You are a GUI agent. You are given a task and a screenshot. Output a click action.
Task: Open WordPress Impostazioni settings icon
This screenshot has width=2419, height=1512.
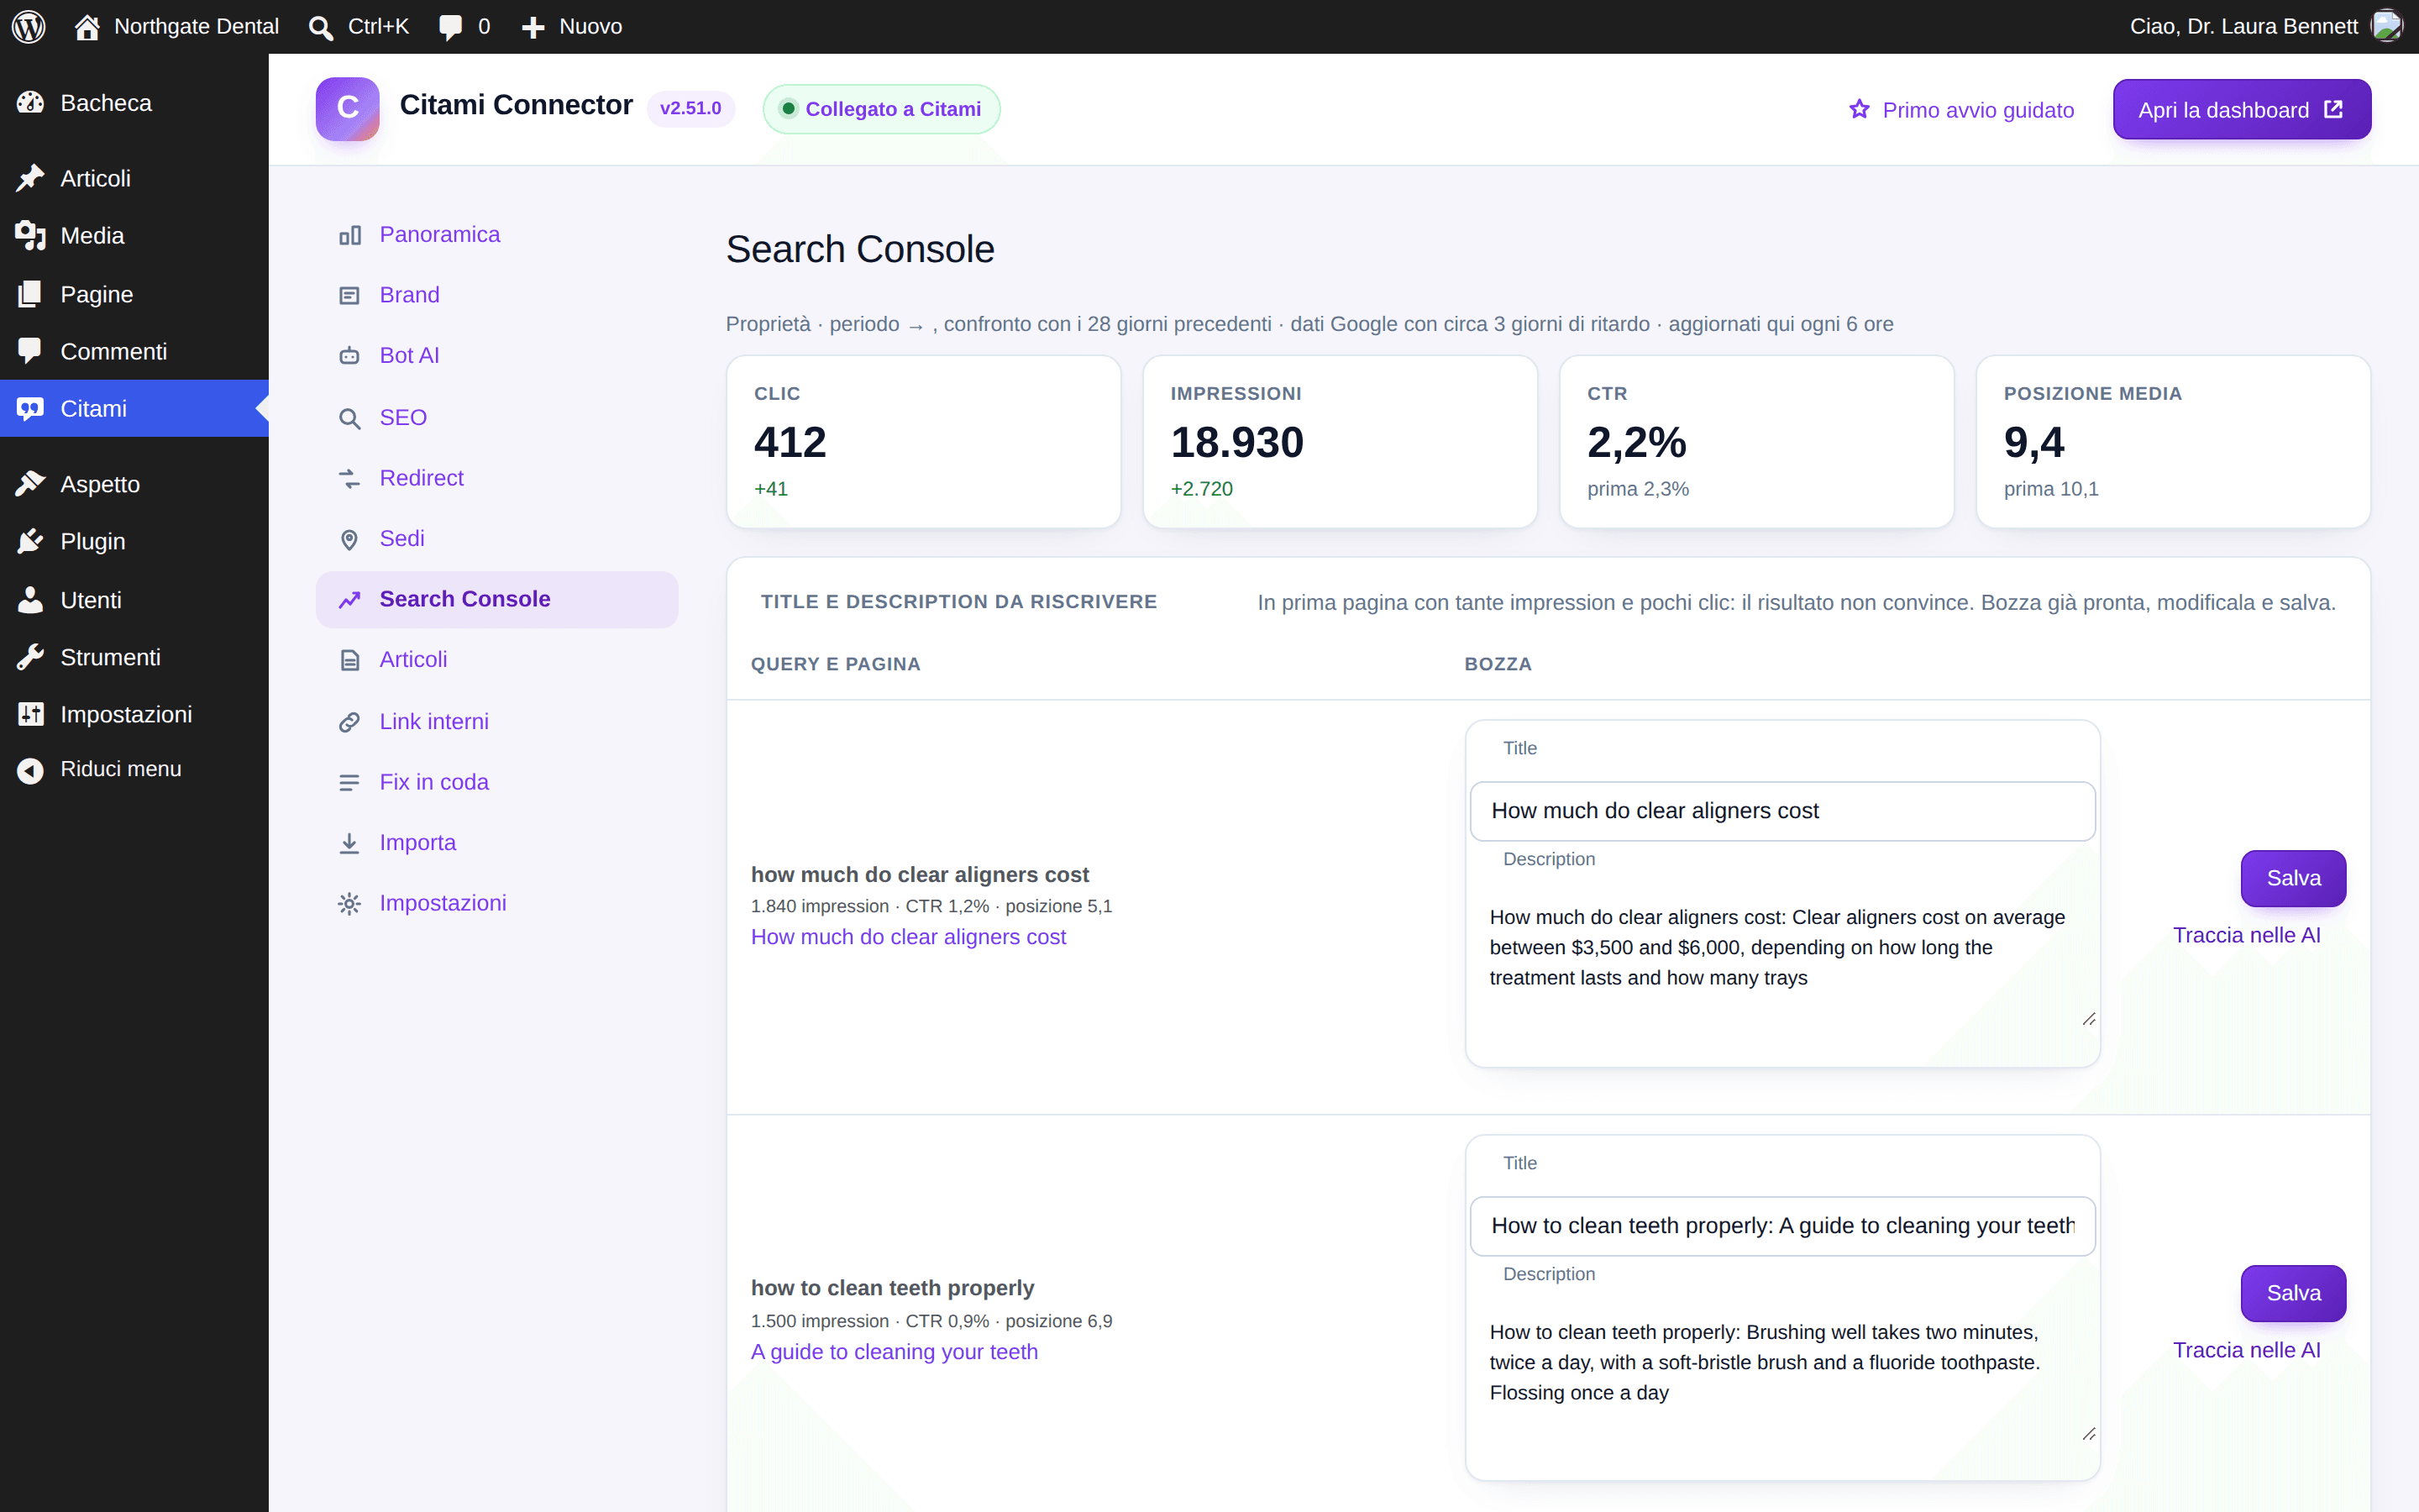(x=30, y=714)
